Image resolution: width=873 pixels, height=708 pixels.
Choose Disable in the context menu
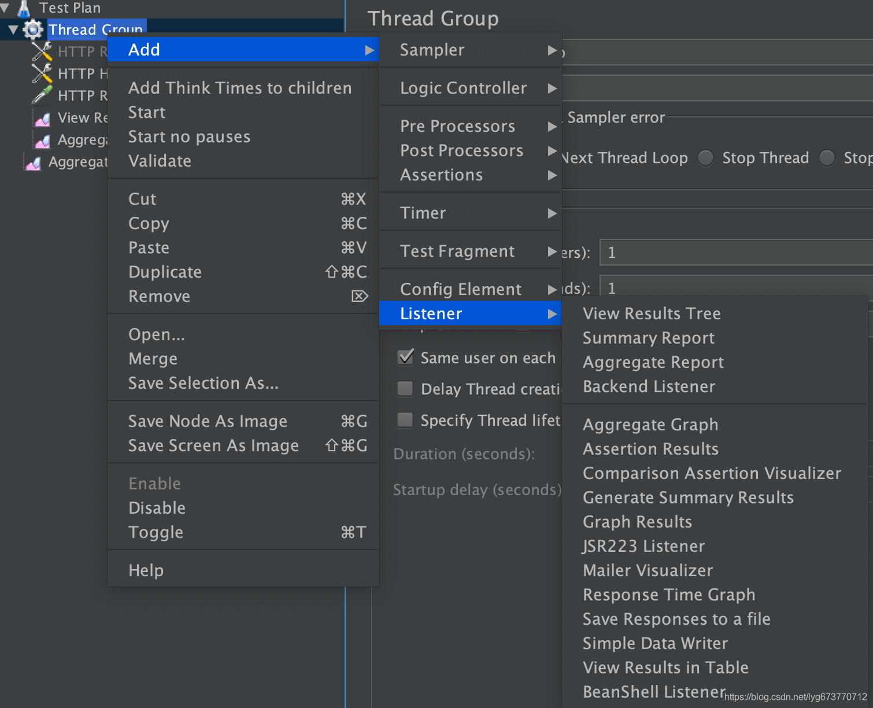[243, 508]
